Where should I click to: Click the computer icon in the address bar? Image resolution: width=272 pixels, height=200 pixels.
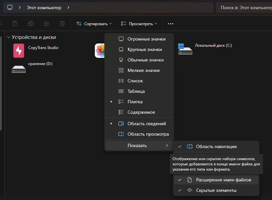[10, 7]
